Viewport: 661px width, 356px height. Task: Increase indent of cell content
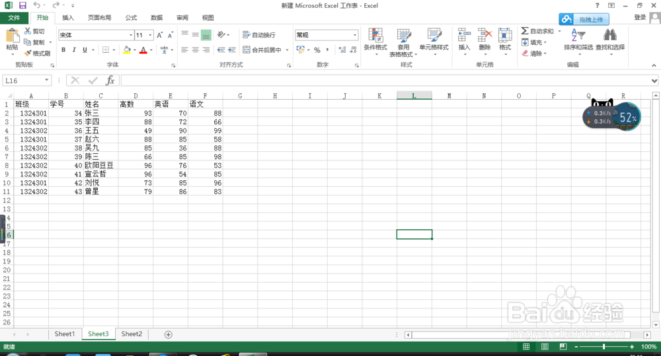click(x=232, y=50)
